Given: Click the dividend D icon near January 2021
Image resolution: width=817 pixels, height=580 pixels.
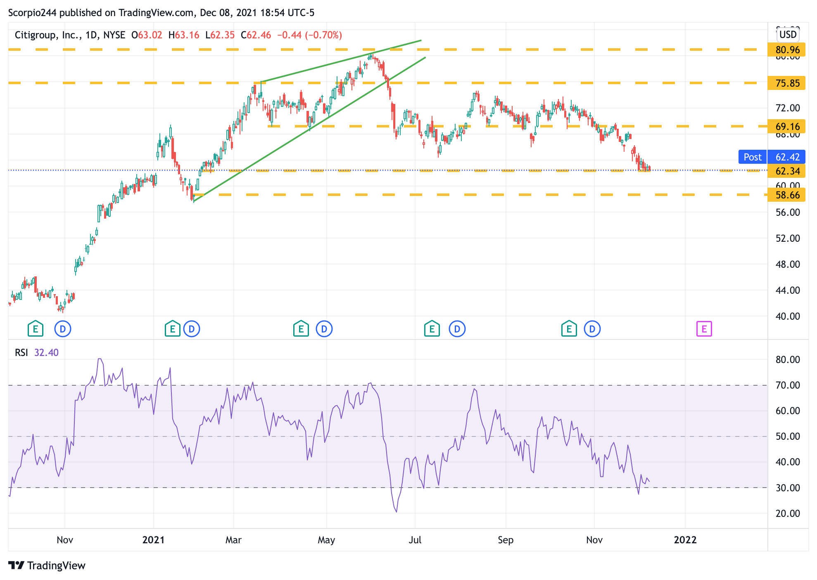Looking at the screenshot, I should coord(192,329).
